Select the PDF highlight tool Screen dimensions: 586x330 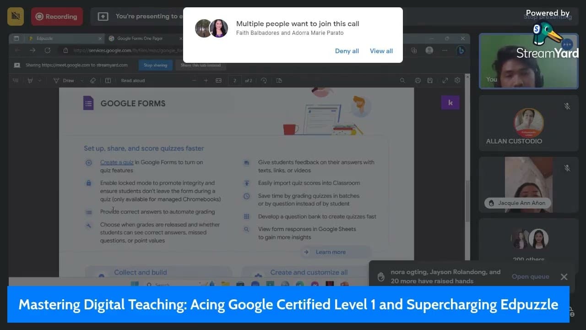(x=30, y=81)
